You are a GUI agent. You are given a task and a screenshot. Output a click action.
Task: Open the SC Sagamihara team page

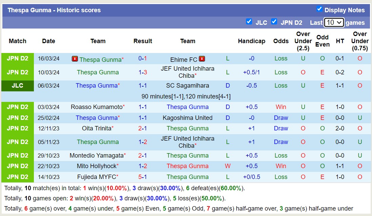click(x=187, y=86)
